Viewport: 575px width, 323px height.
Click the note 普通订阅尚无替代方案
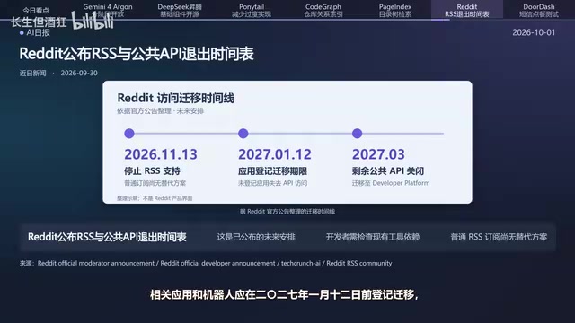tap(155, 183)
